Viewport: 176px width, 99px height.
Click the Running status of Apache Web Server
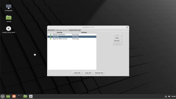tap(75, 39)
